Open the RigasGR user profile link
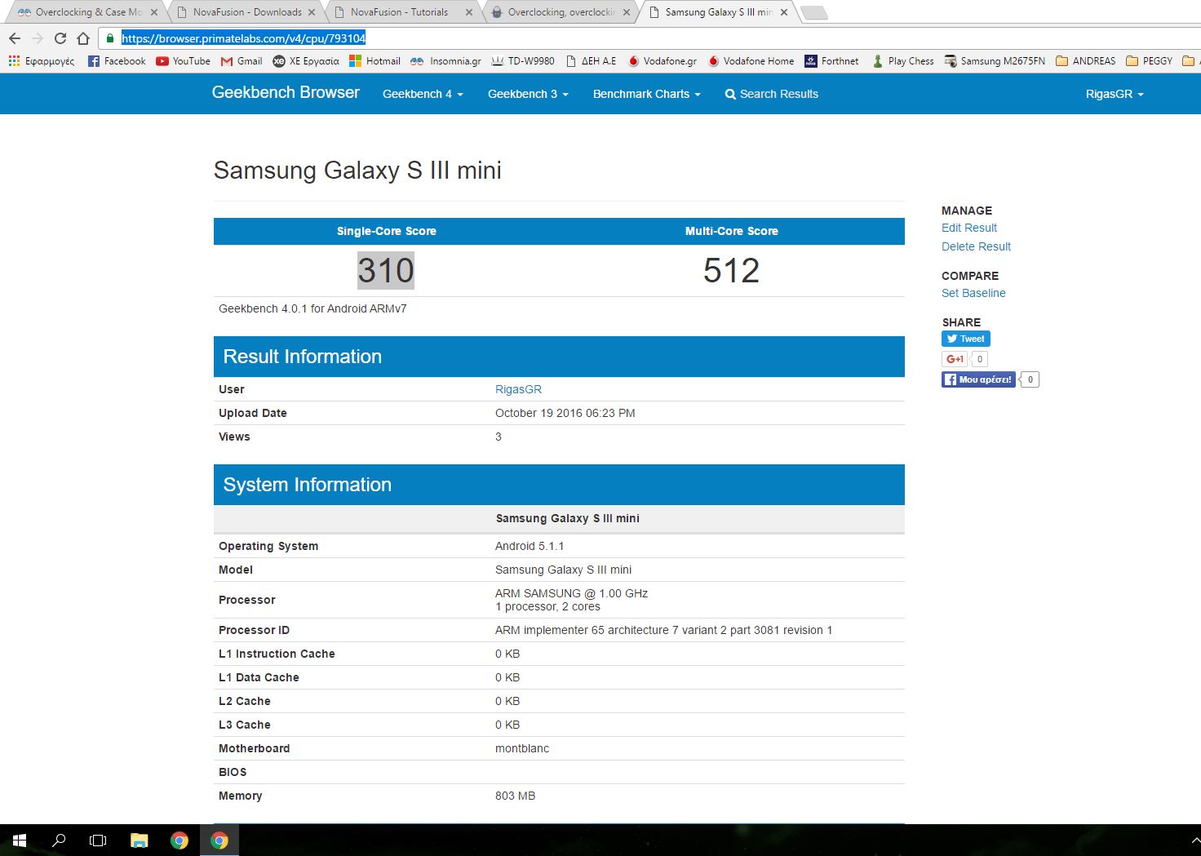Image resolution: width=1201 pixels, height=856 pixels. coord(518,389)
